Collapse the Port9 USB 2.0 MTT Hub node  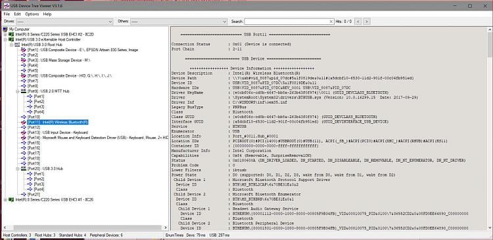(x=18, y=91)
